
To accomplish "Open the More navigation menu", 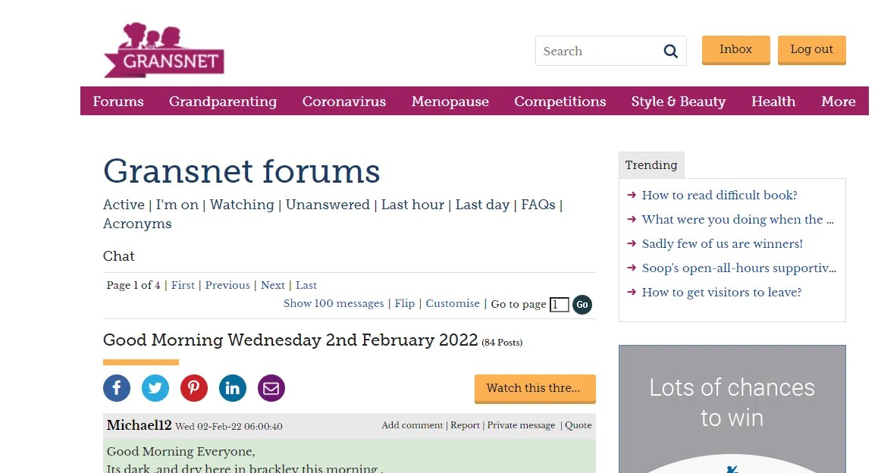I will (838, 102).
